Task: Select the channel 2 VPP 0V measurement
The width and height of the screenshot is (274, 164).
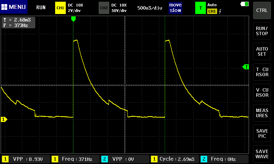Action: click(x=125, y=159)
